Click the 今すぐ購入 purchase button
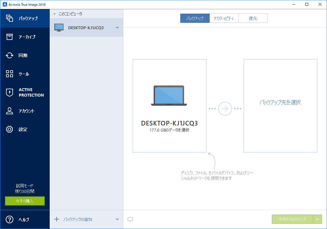Viewport: 327px width, 229px height. point(25,201)
